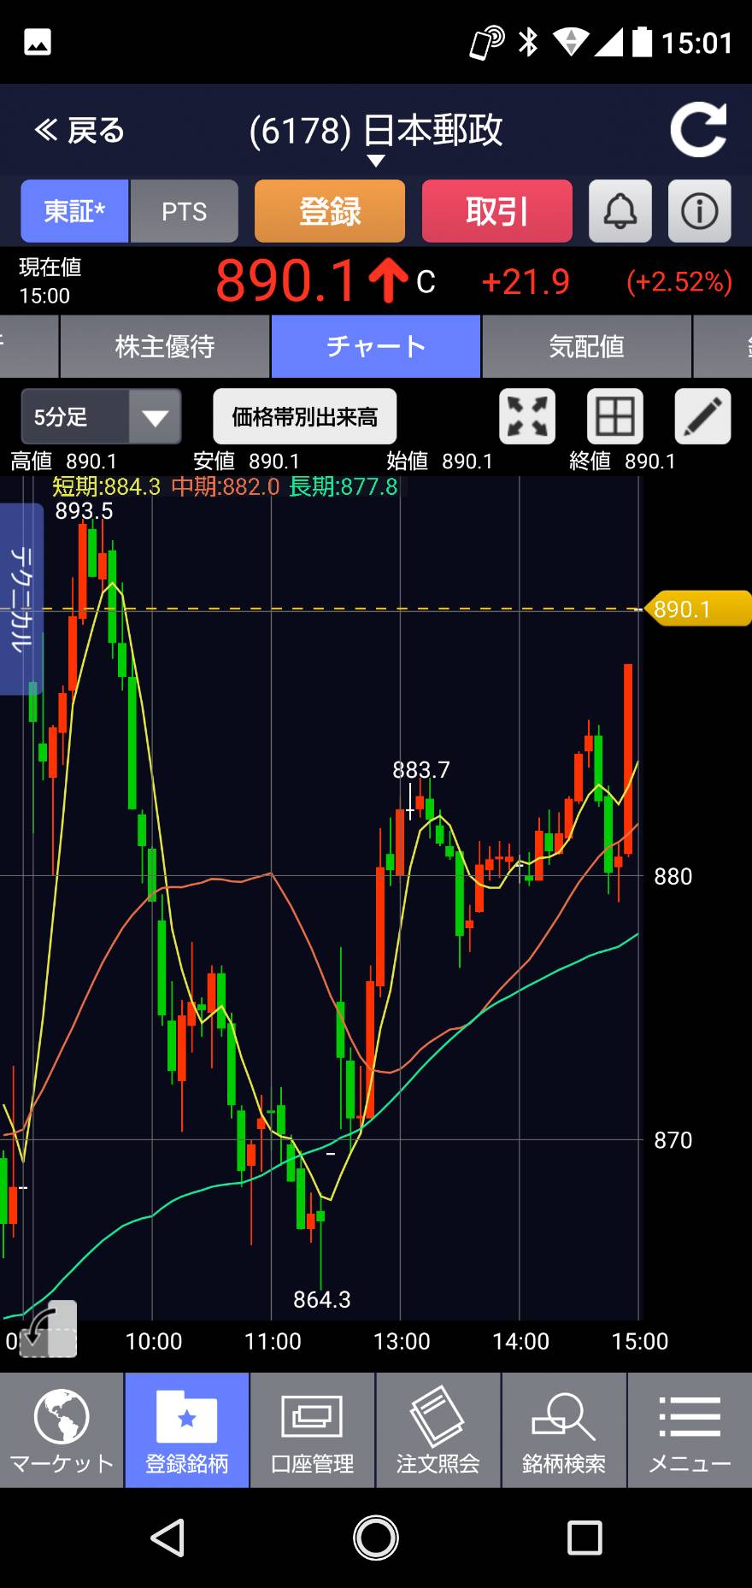Screen dimensions: 752x1588
Task: Tap the red 取引 button
Action: pos(497,211)
